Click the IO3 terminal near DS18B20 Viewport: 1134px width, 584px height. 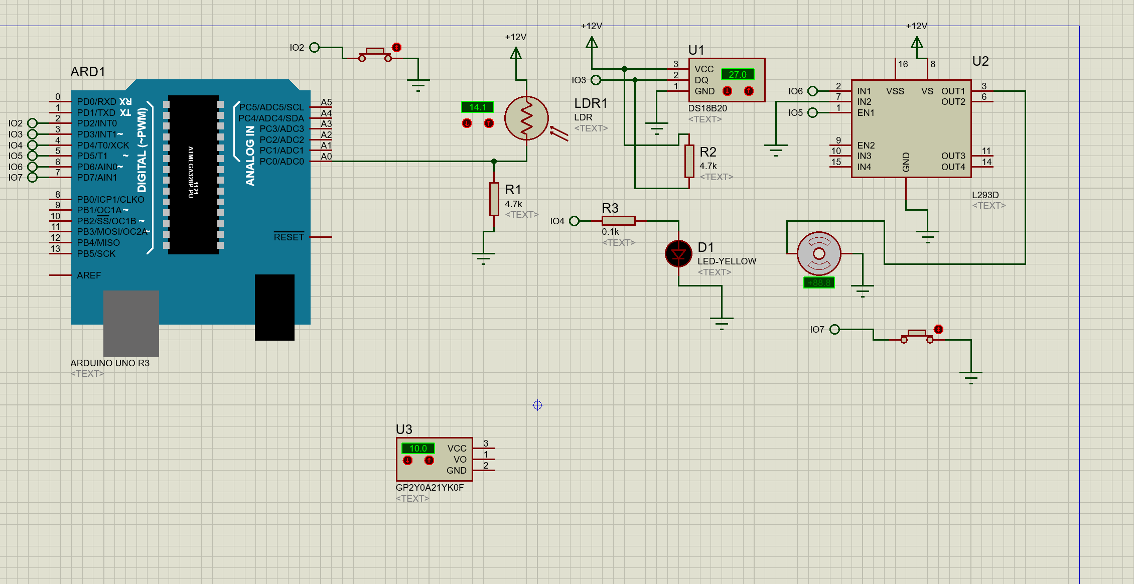[x=596, y=80]
